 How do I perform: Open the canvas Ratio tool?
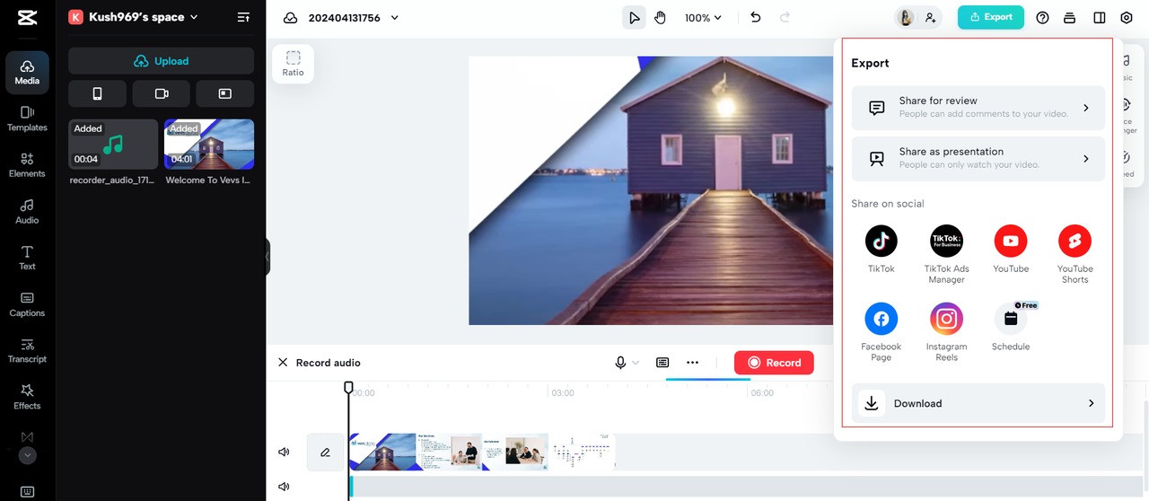click(x=294, y=64)
